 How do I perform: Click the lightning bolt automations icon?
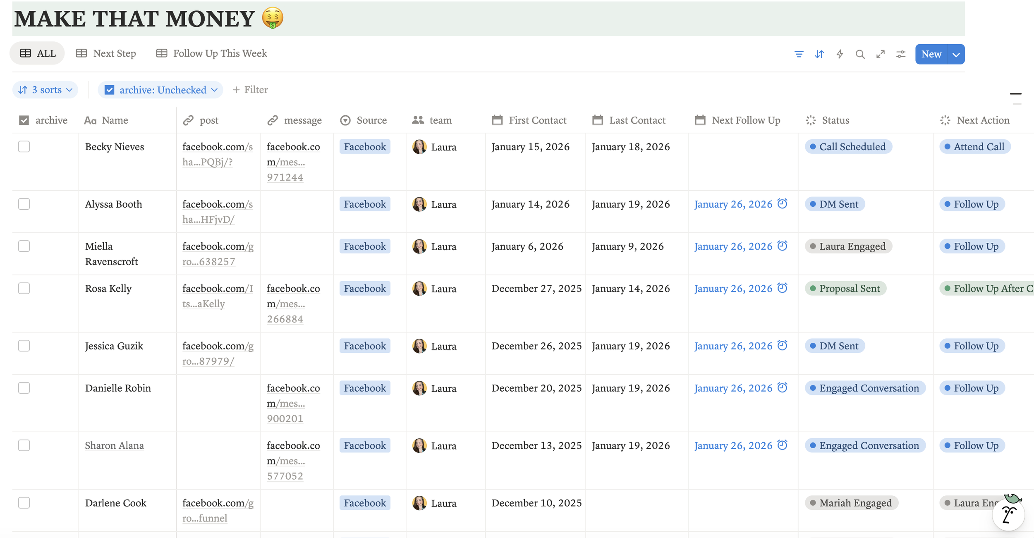840,54
